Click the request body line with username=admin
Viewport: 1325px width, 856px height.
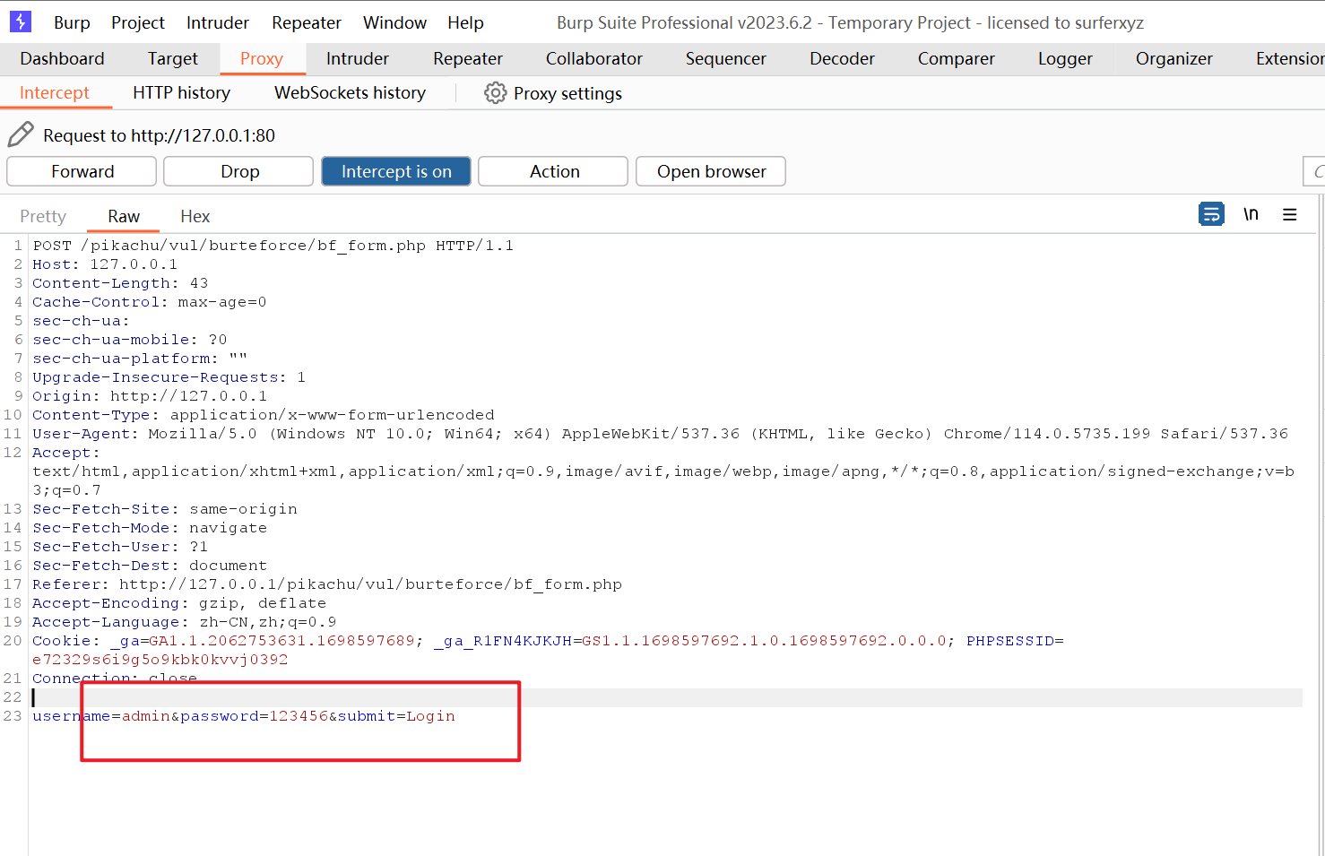pyautogui.click(x=244, y=716)
